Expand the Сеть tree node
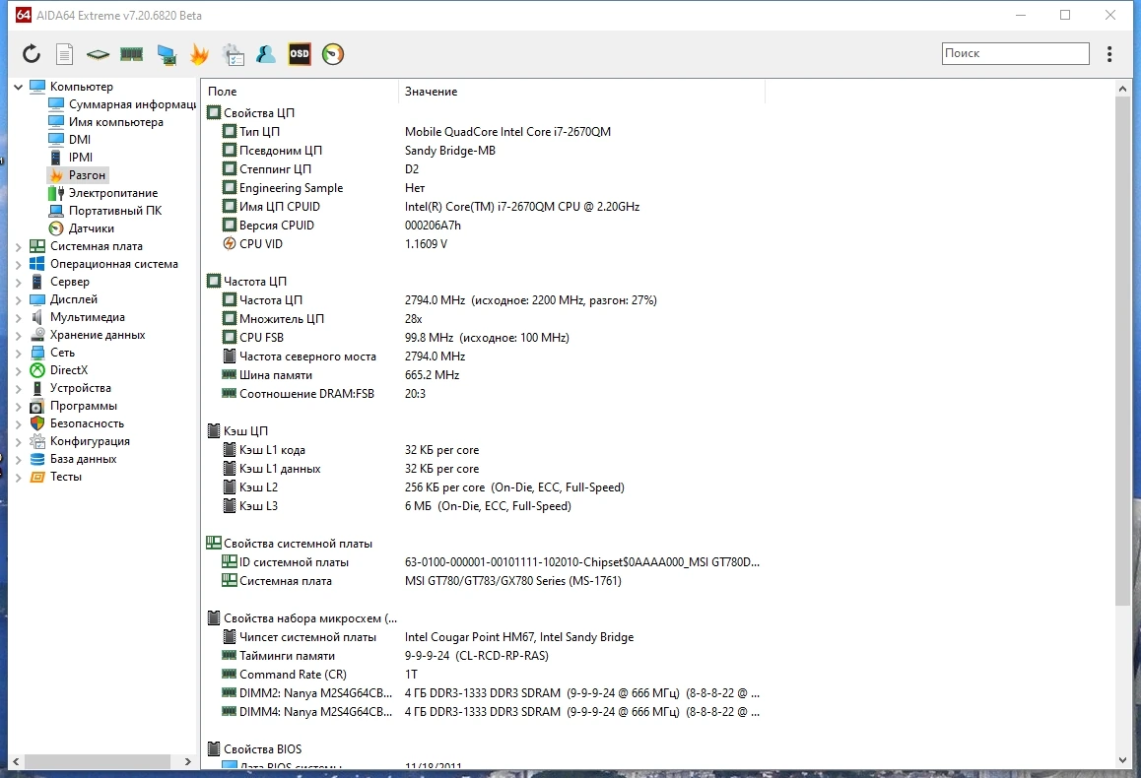 [18, 353]
